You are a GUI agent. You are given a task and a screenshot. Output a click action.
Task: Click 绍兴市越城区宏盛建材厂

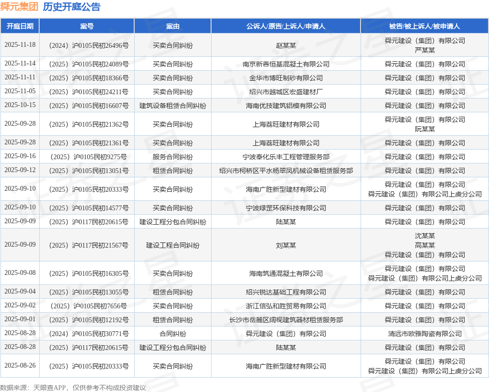286,92
